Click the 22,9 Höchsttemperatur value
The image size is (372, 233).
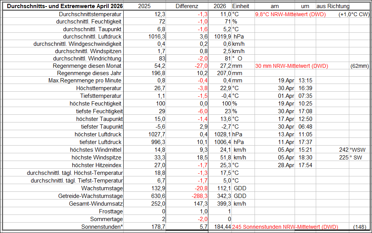point(225,88)
